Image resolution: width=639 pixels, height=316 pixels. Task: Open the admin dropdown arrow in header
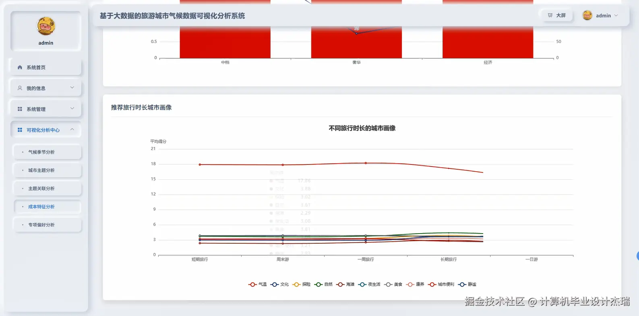pos(616,15)
